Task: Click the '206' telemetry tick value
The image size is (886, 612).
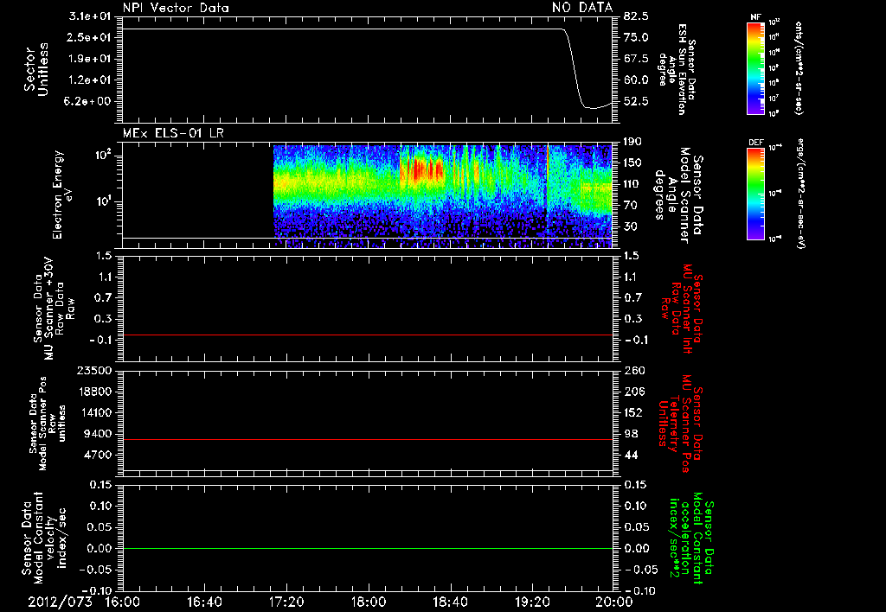Action: click(x=632, y=392)
